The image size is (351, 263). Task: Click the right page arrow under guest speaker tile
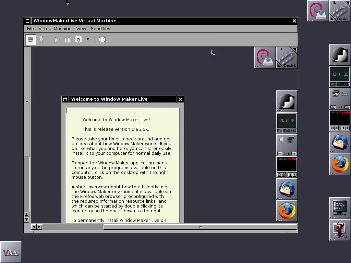pos(294,154)
